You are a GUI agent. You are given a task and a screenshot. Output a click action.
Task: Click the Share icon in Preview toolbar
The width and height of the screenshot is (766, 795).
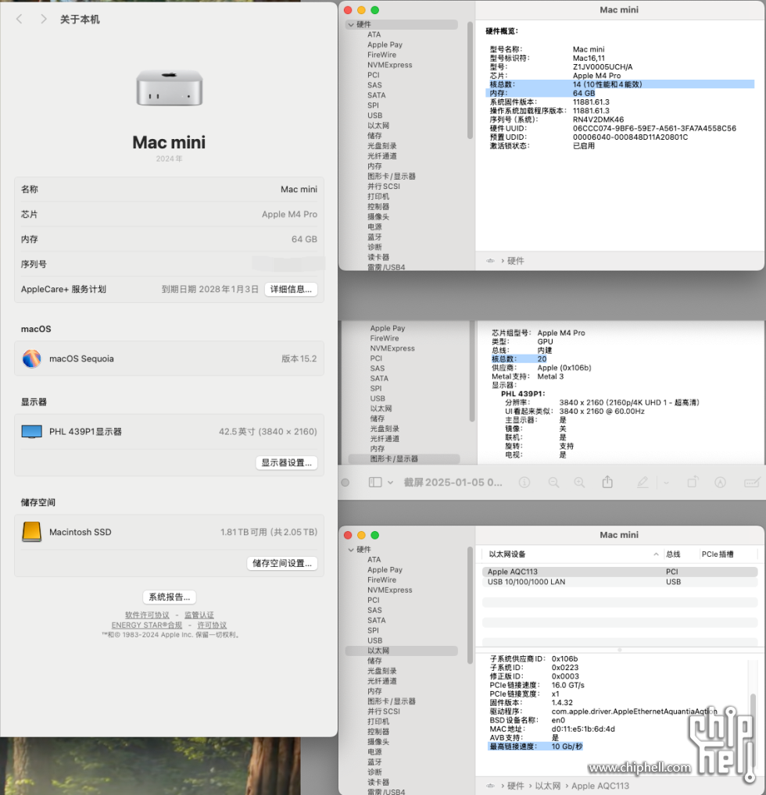[607, 482]
